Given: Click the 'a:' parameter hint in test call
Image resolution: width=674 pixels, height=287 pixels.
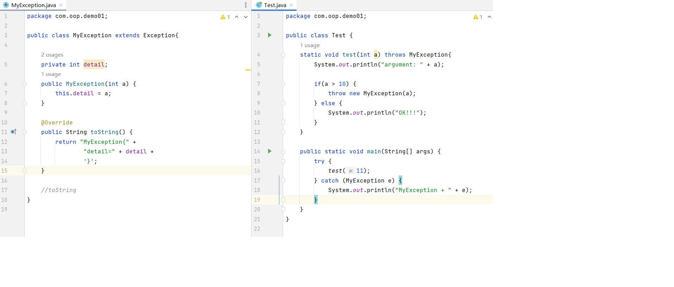Looking at the screenshot, I should pyautogui.click(x=351, y=171).
